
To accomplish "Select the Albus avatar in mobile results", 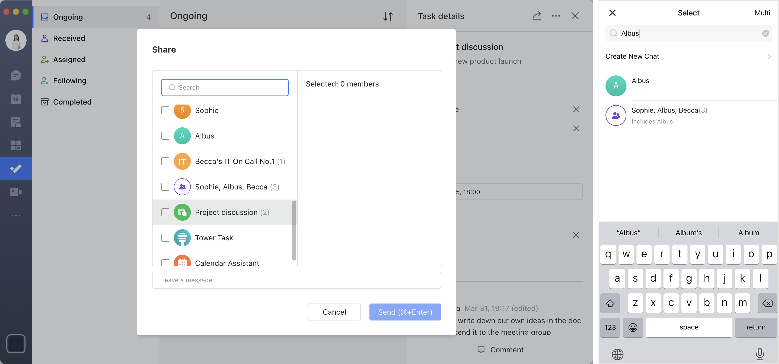I will (x=616, y=86).
